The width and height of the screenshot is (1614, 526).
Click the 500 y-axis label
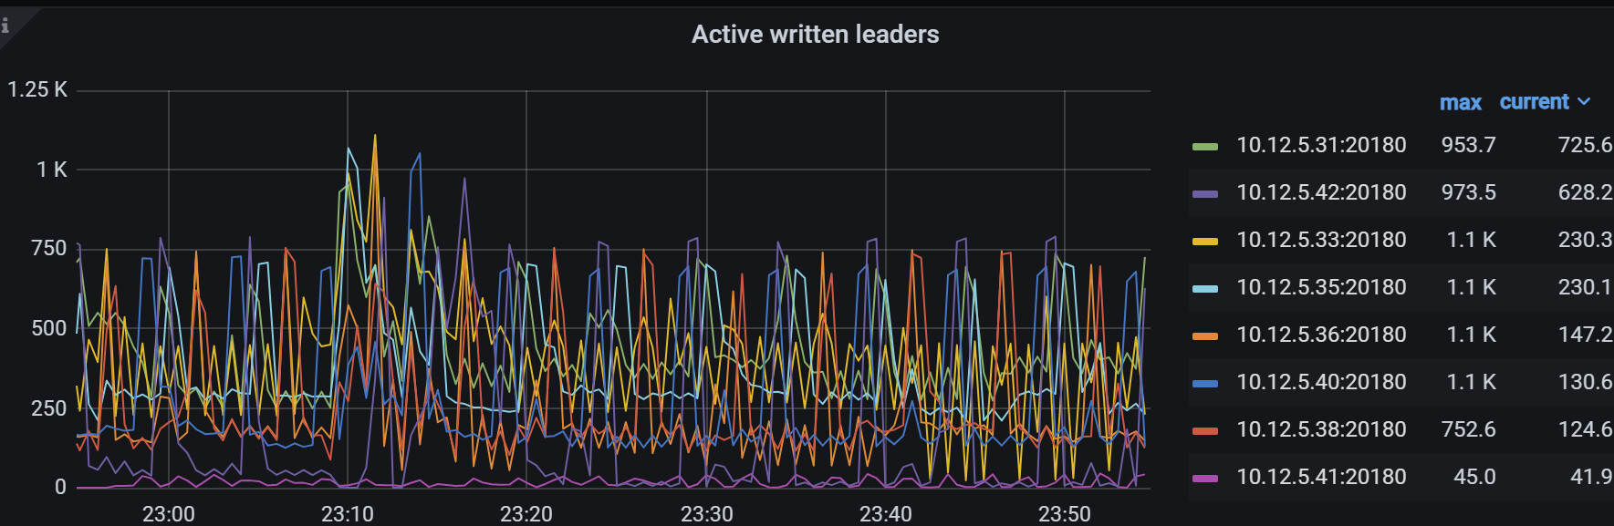point(49,328)
